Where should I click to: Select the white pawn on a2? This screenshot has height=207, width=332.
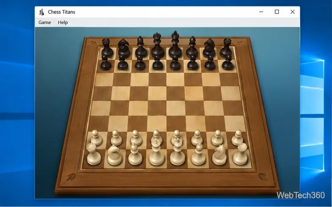pyautogui.click(x=96, y=138)
